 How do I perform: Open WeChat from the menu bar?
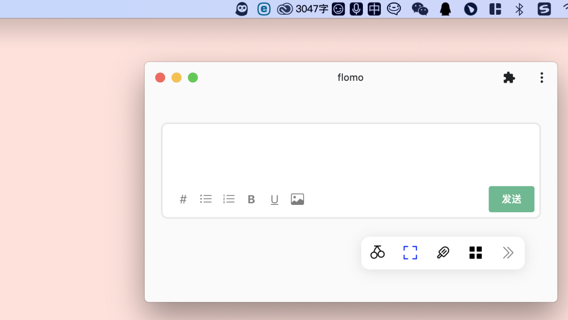(x=420, y=9)
